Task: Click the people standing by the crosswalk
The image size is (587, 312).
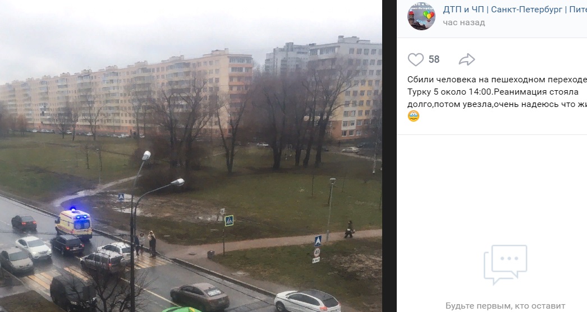Action: click(x=145, y=243)
